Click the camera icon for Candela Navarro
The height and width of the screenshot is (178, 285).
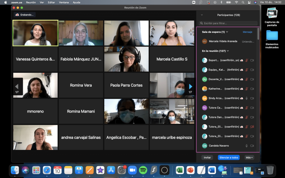252,146
